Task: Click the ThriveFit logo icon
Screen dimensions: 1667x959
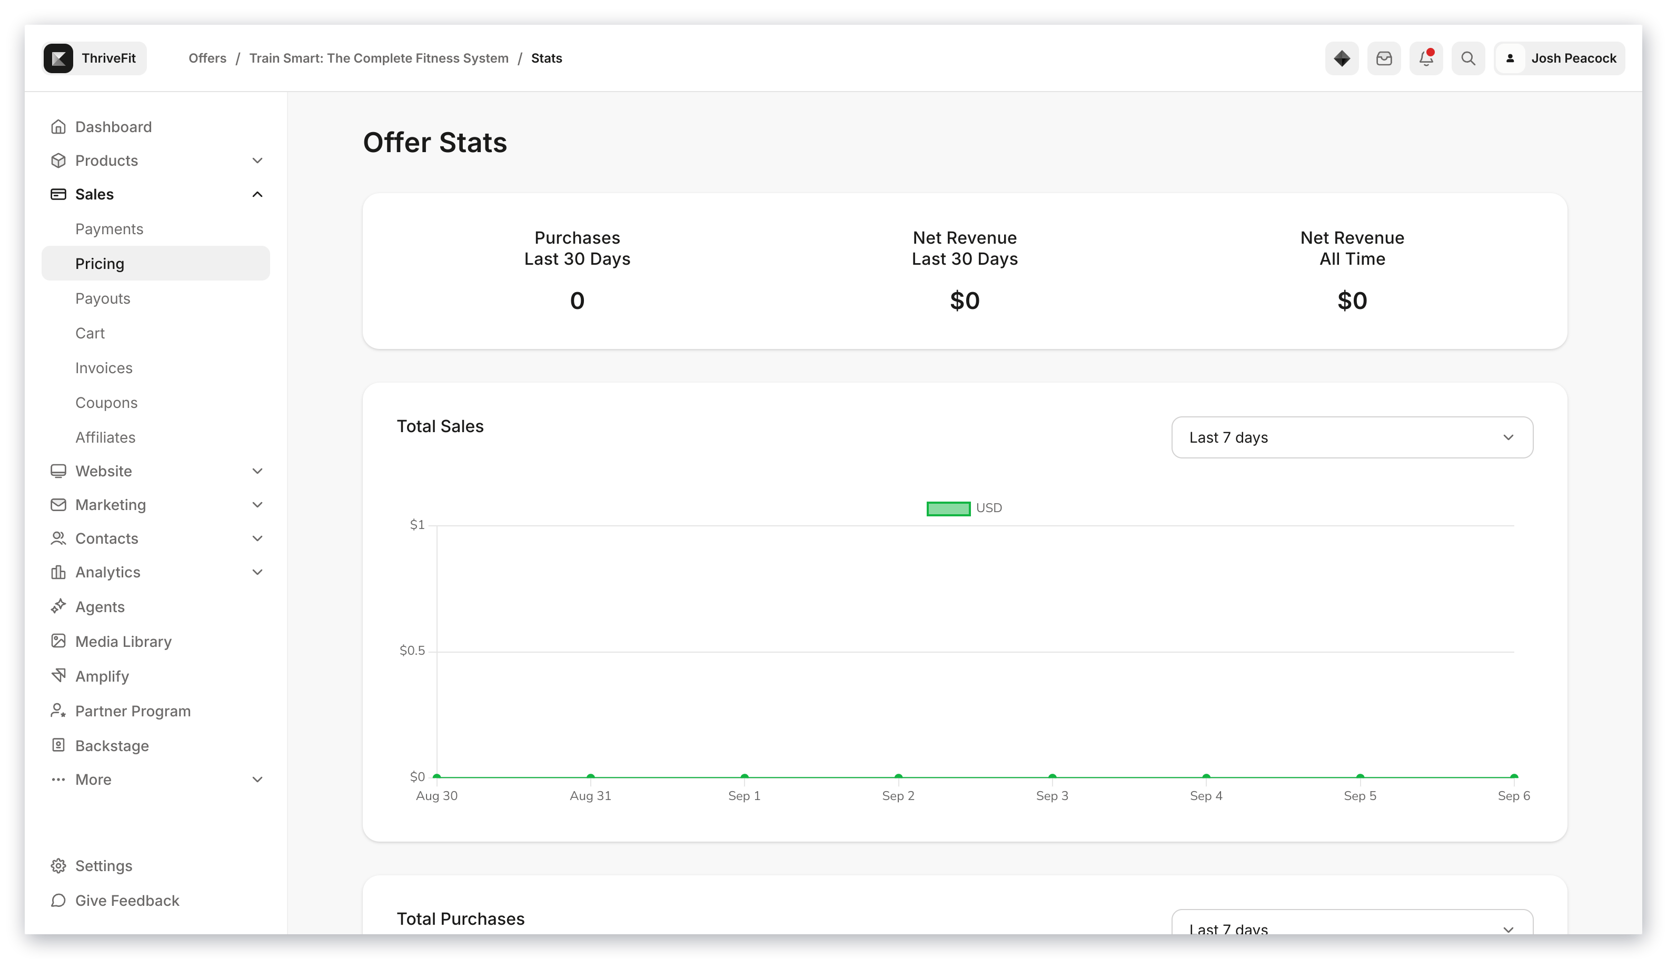Action: click(x=58, y=58)
